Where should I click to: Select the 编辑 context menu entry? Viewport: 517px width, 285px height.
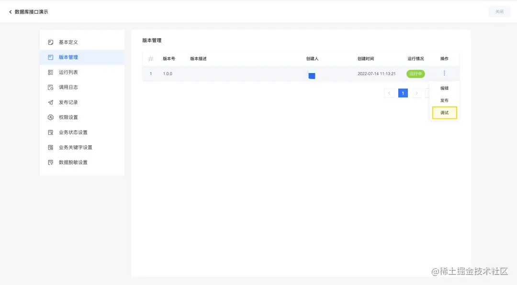[444, 88]
